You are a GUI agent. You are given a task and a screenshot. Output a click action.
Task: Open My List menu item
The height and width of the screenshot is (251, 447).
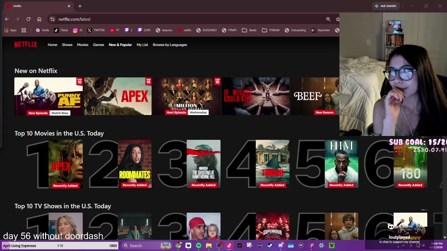(x=142, y=45)
